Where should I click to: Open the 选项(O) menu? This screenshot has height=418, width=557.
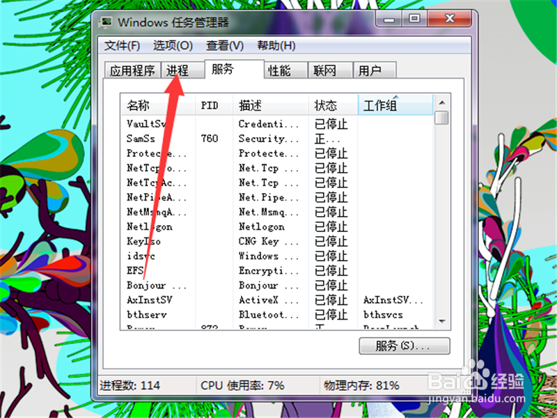173,45
